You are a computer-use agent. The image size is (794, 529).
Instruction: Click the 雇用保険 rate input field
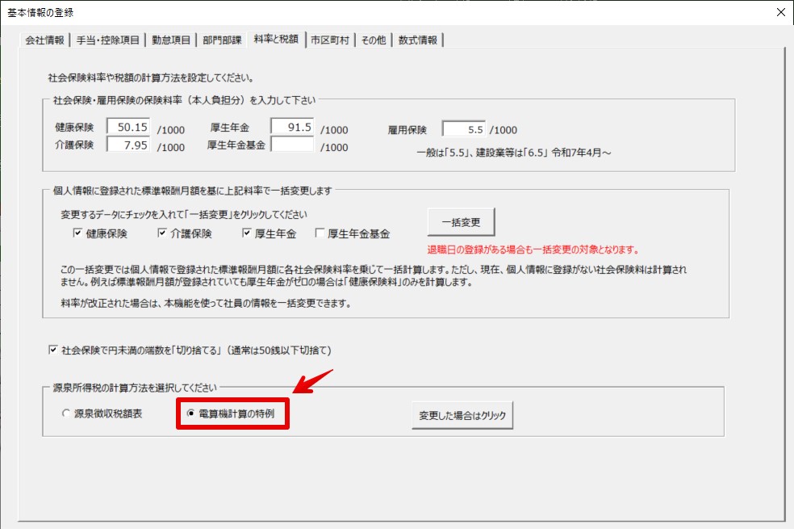464,128
